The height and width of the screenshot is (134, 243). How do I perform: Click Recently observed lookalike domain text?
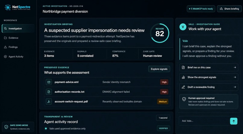tap(122, 102)
